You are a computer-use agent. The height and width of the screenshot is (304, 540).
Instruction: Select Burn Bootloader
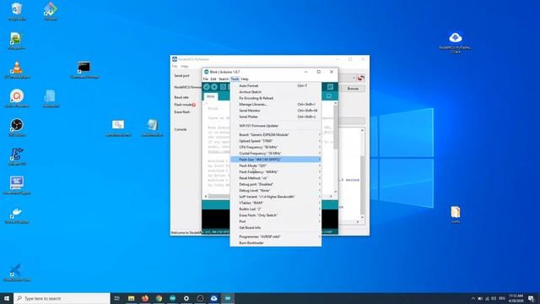pos(276,243)
